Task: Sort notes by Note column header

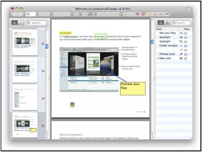Action: coord(167,29)
